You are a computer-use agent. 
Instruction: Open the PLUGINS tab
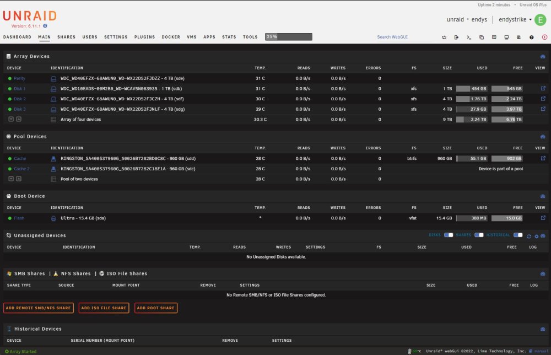click(x=144, y=37)
